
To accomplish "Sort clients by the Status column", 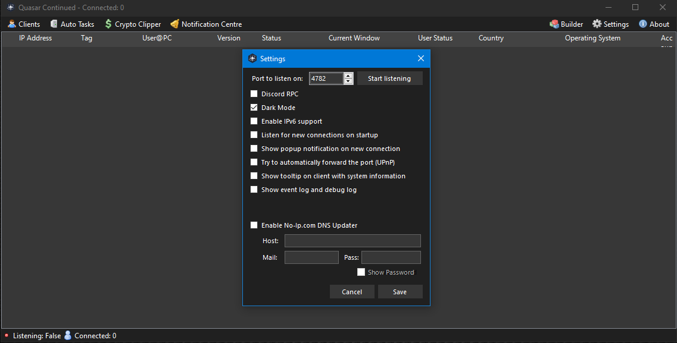I will pos(271,38).
